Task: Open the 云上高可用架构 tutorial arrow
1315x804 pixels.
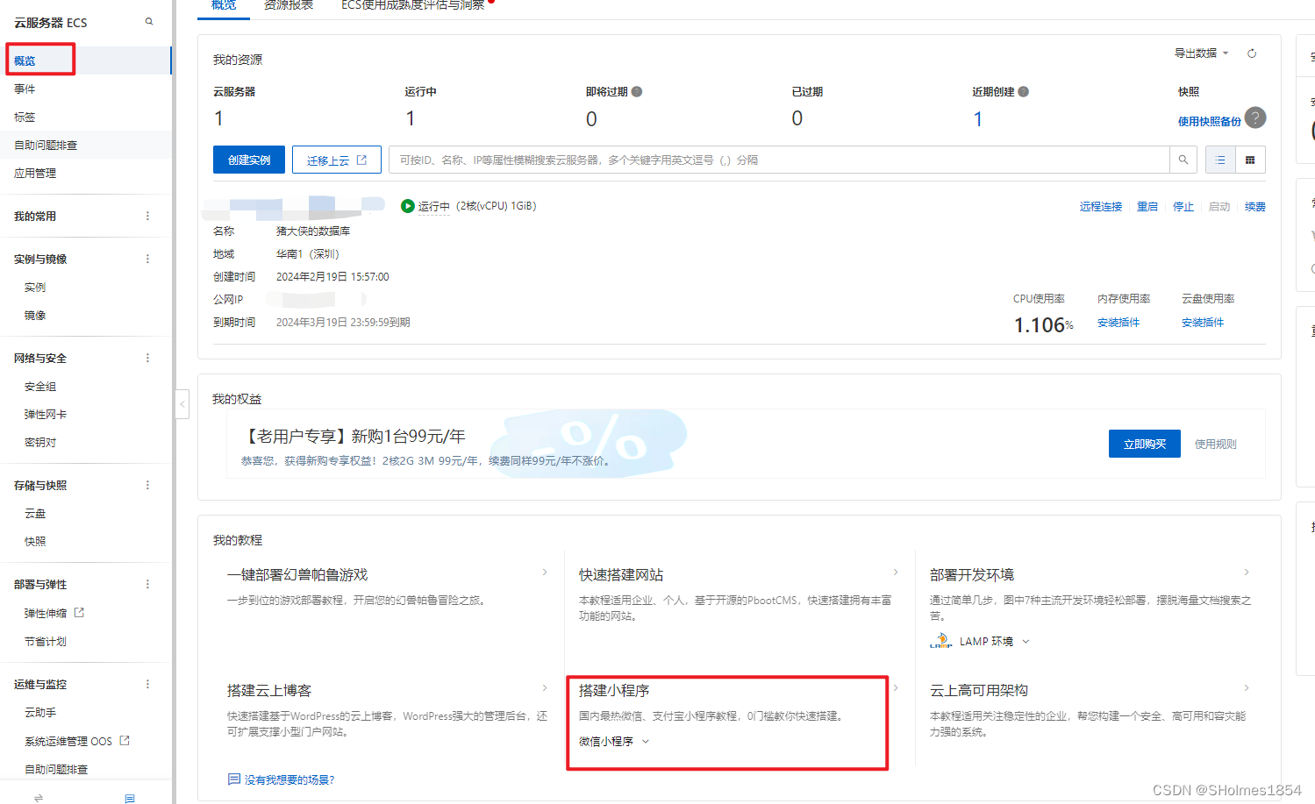Action: pyautogui.click(x=1247, y=688)
